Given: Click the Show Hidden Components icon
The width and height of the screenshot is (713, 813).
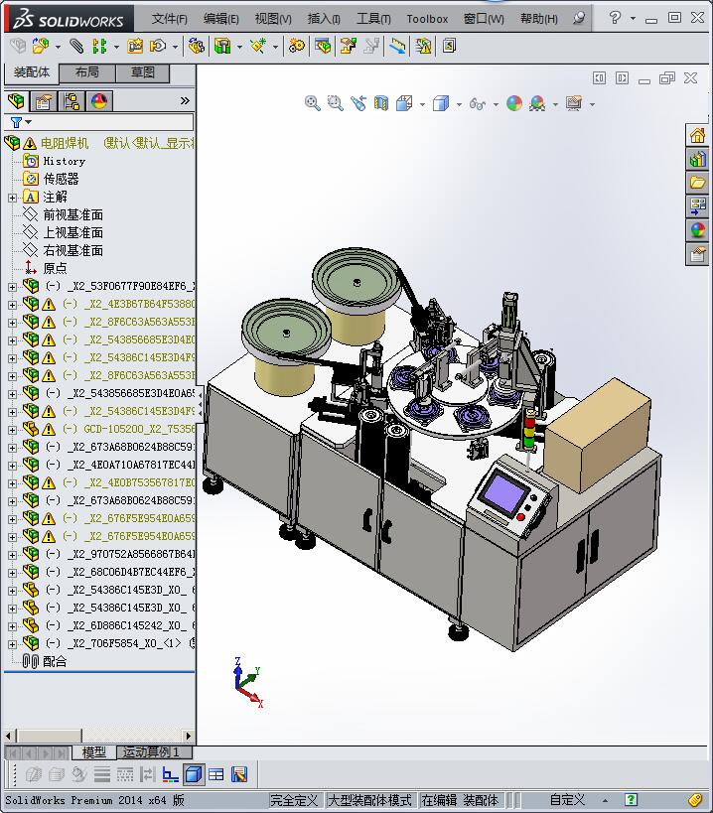Looking at the screenshot, I should [196, 46].
